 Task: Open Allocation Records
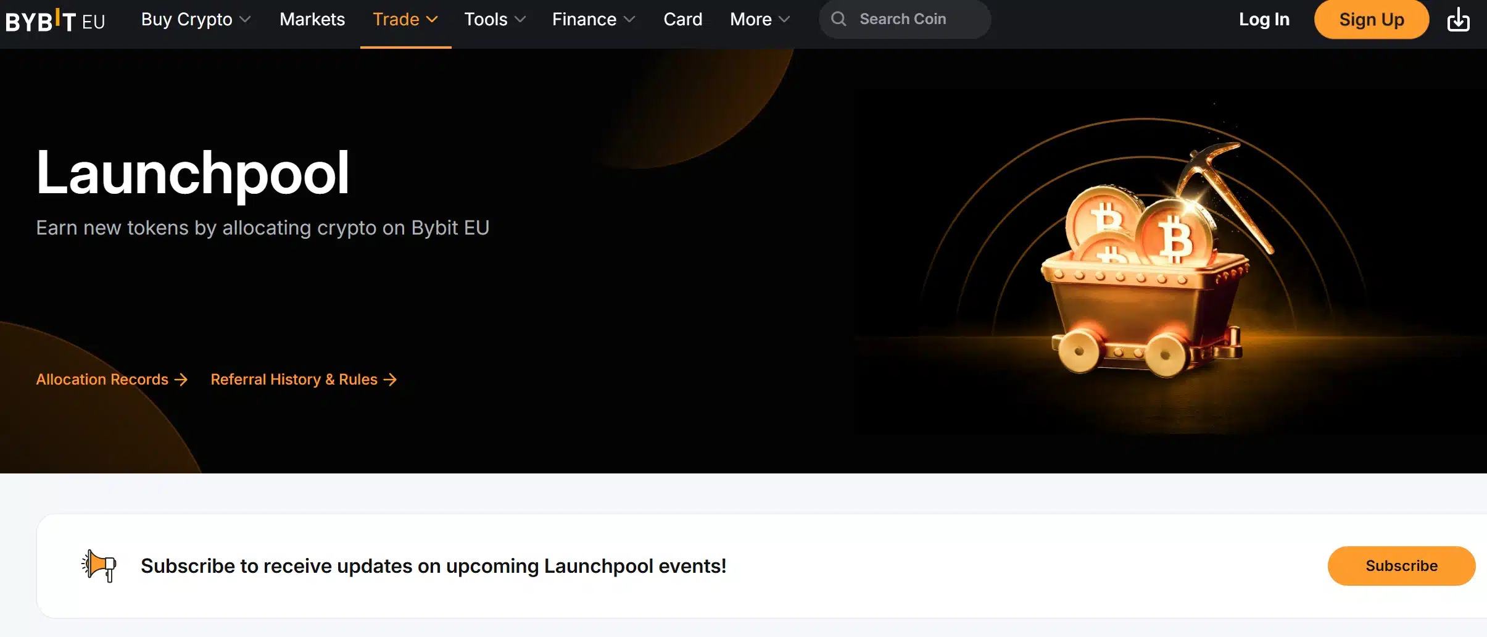(102, 380)
